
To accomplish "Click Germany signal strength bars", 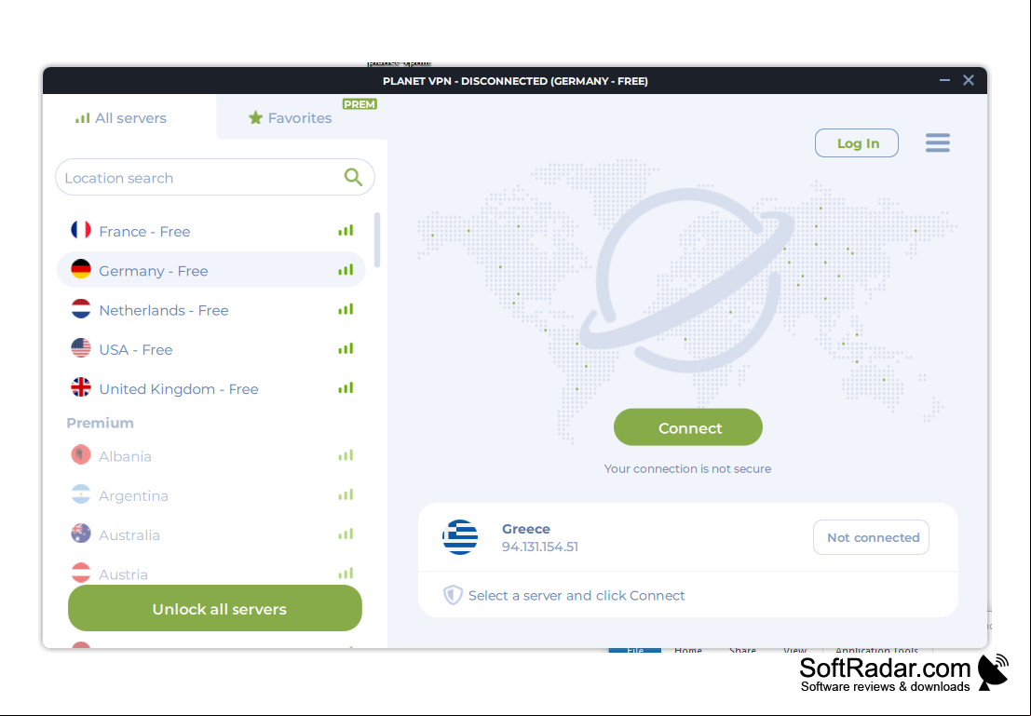I will coord(346,270).
